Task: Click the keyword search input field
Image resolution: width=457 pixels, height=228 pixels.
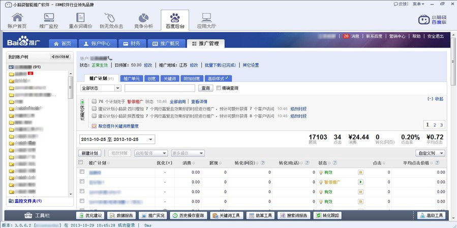Action: (x=159, y=88)
